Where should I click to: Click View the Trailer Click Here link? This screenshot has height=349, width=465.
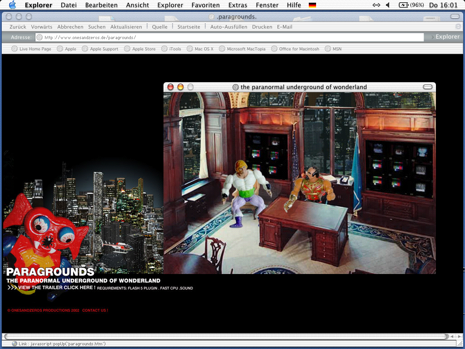tap(56, 288)
